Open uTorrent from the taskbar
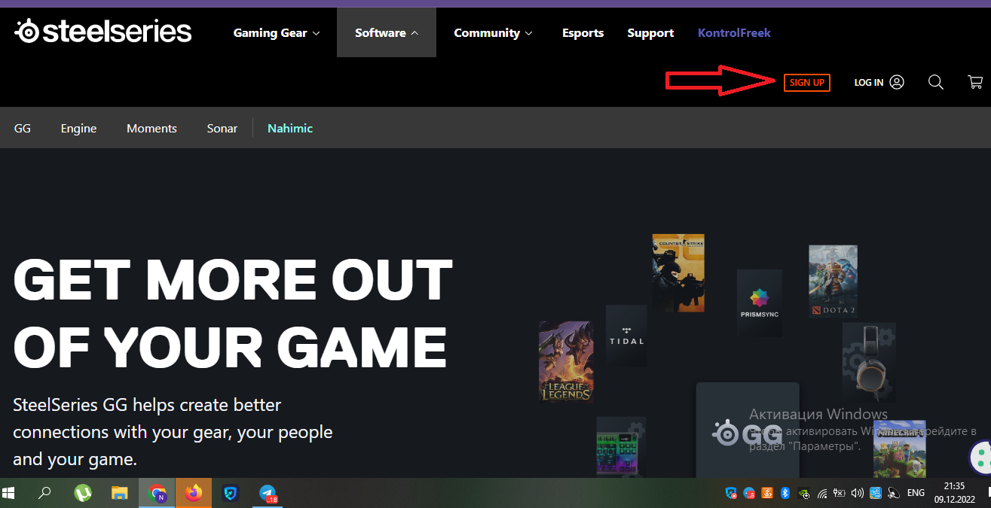 [x=83, y=493]
